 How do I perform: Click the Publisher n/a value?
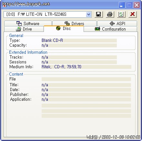[x=86, y=95]
